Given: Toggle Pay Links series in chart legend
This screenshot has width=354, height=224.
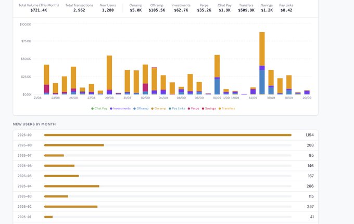Looking at the screenshot, I should click(177, 108).
